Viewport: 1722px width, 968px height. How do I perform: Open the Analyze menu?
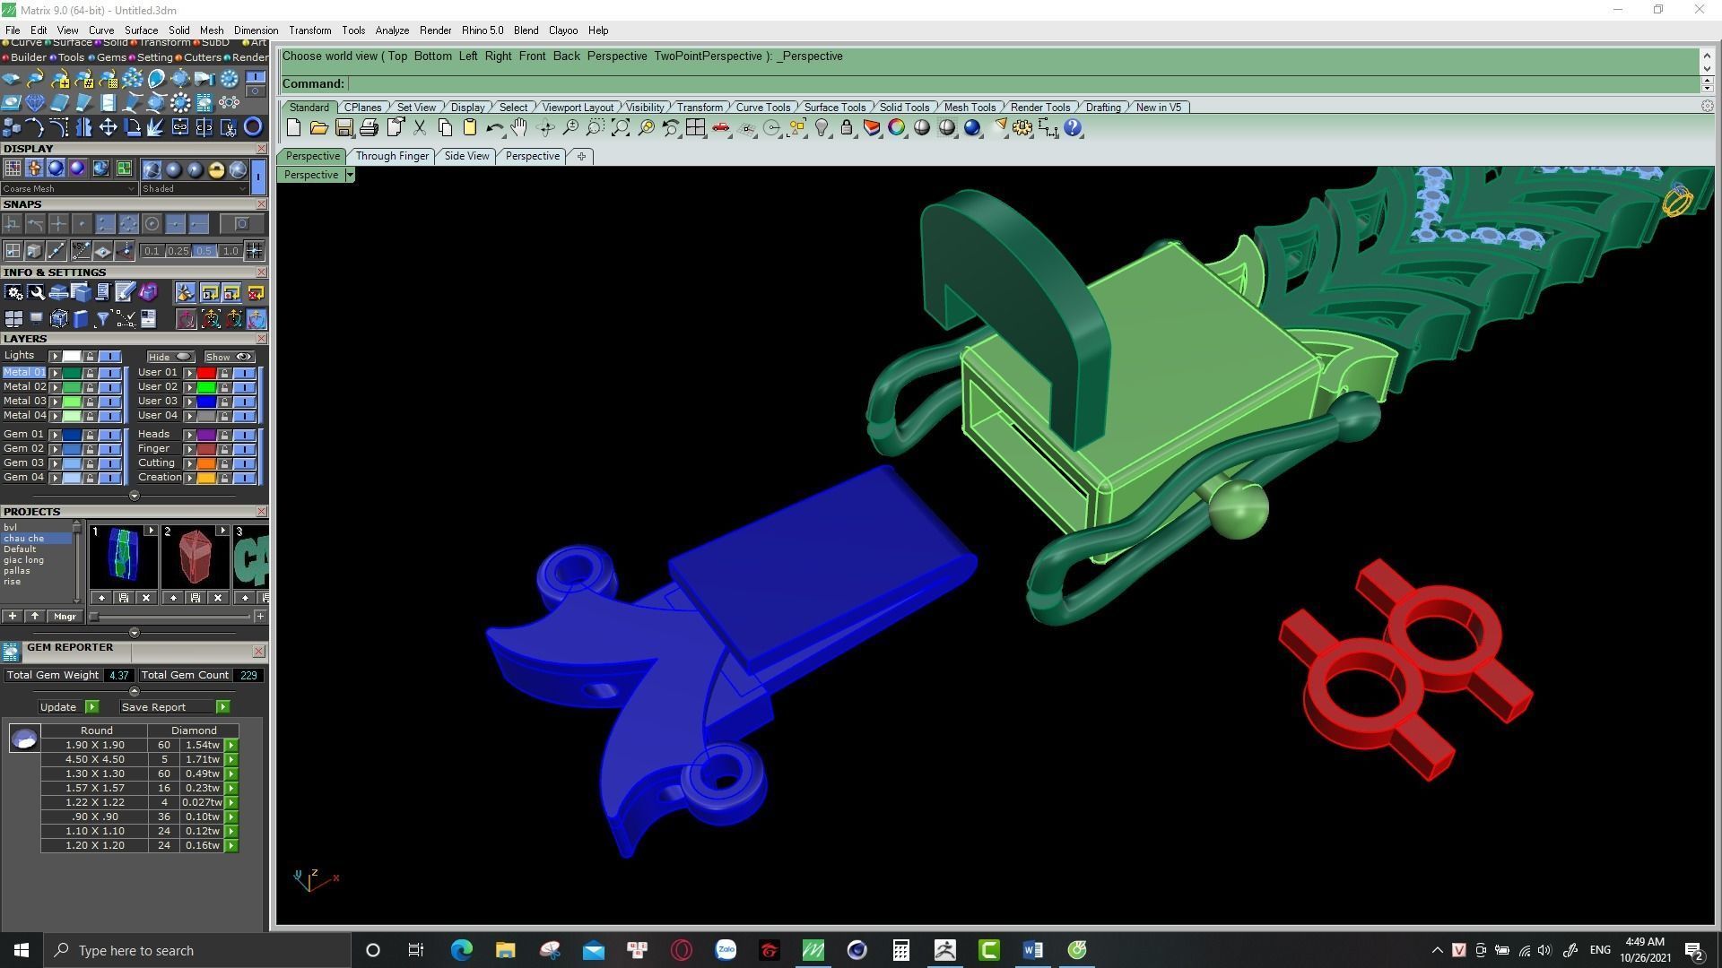392,30
